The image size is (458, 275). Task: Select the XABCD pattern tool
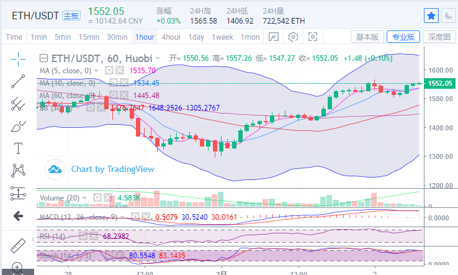tap(18, 170)
